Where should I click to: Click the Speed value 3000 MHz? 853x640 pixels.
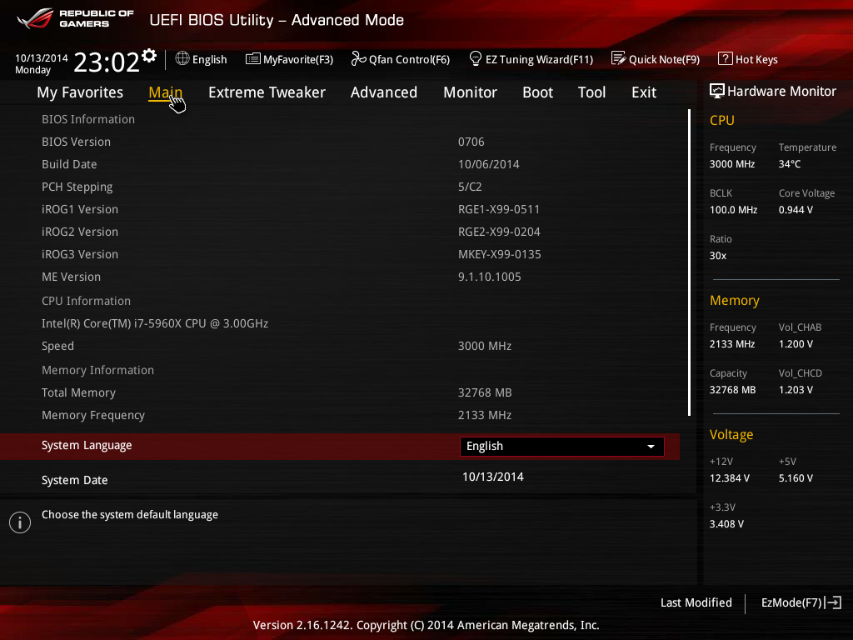(485, 346)
